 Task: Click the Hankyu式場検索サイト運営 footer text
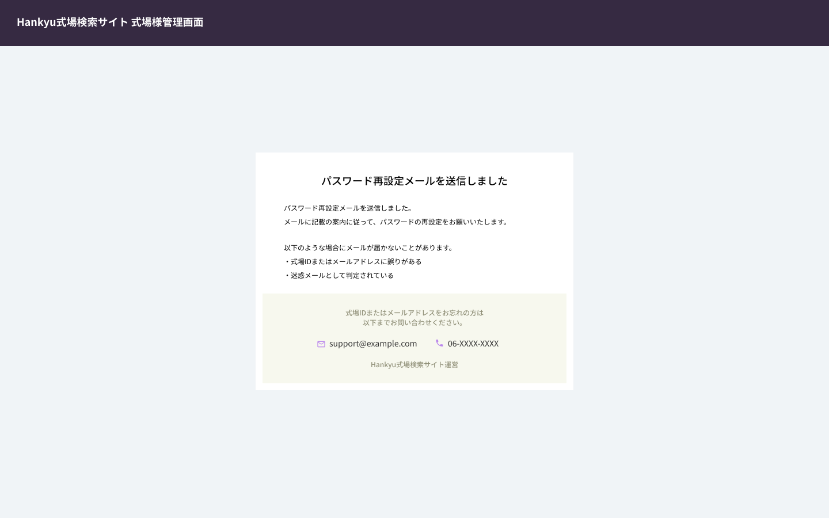(414, 365)
